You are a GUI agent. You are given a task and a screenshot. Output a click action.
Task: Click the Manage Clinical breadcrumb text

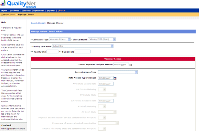[55, 23]
